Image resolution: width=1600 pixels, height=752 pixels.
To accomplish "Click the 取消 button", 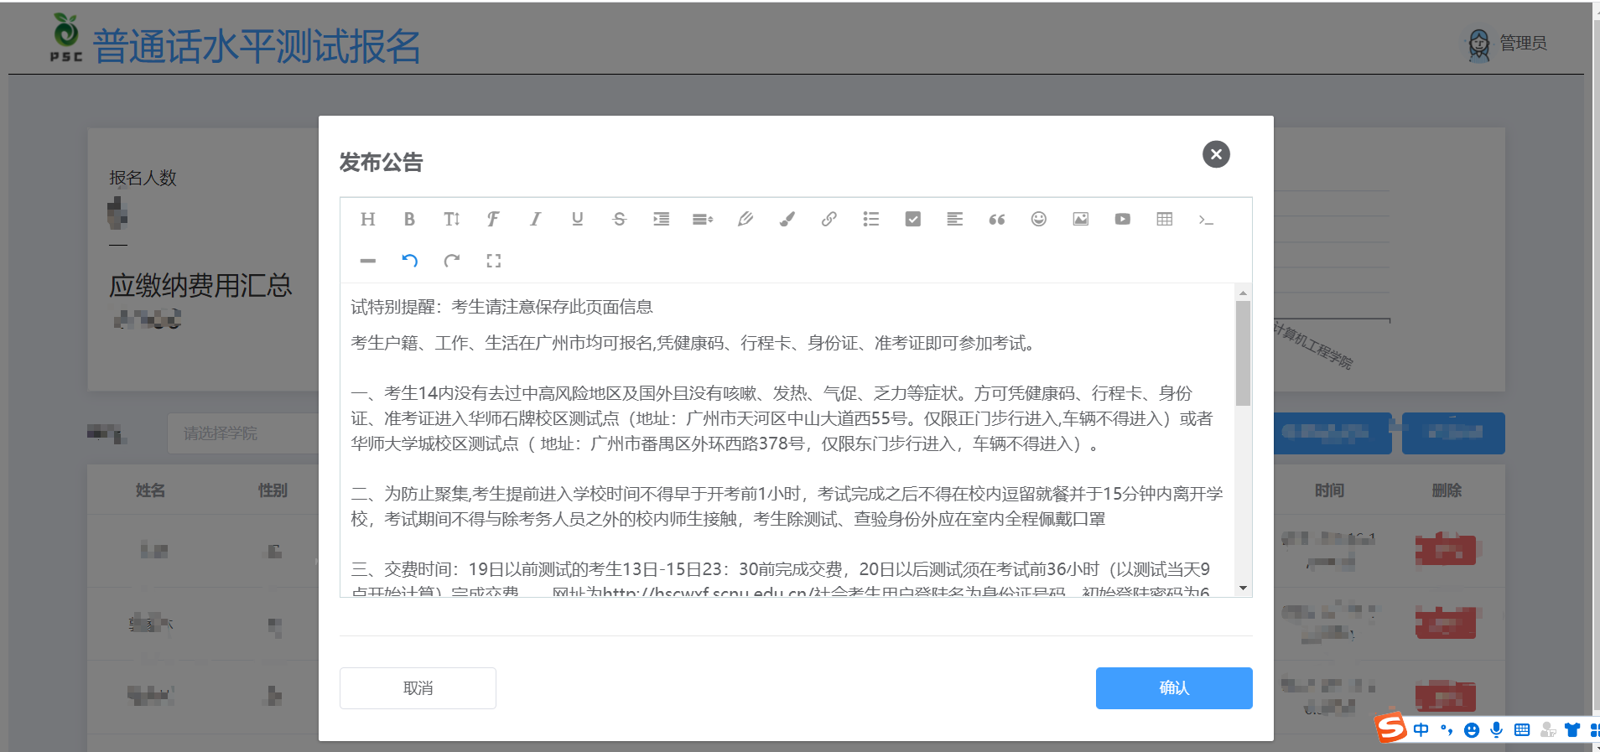I will tap(418, 688).
